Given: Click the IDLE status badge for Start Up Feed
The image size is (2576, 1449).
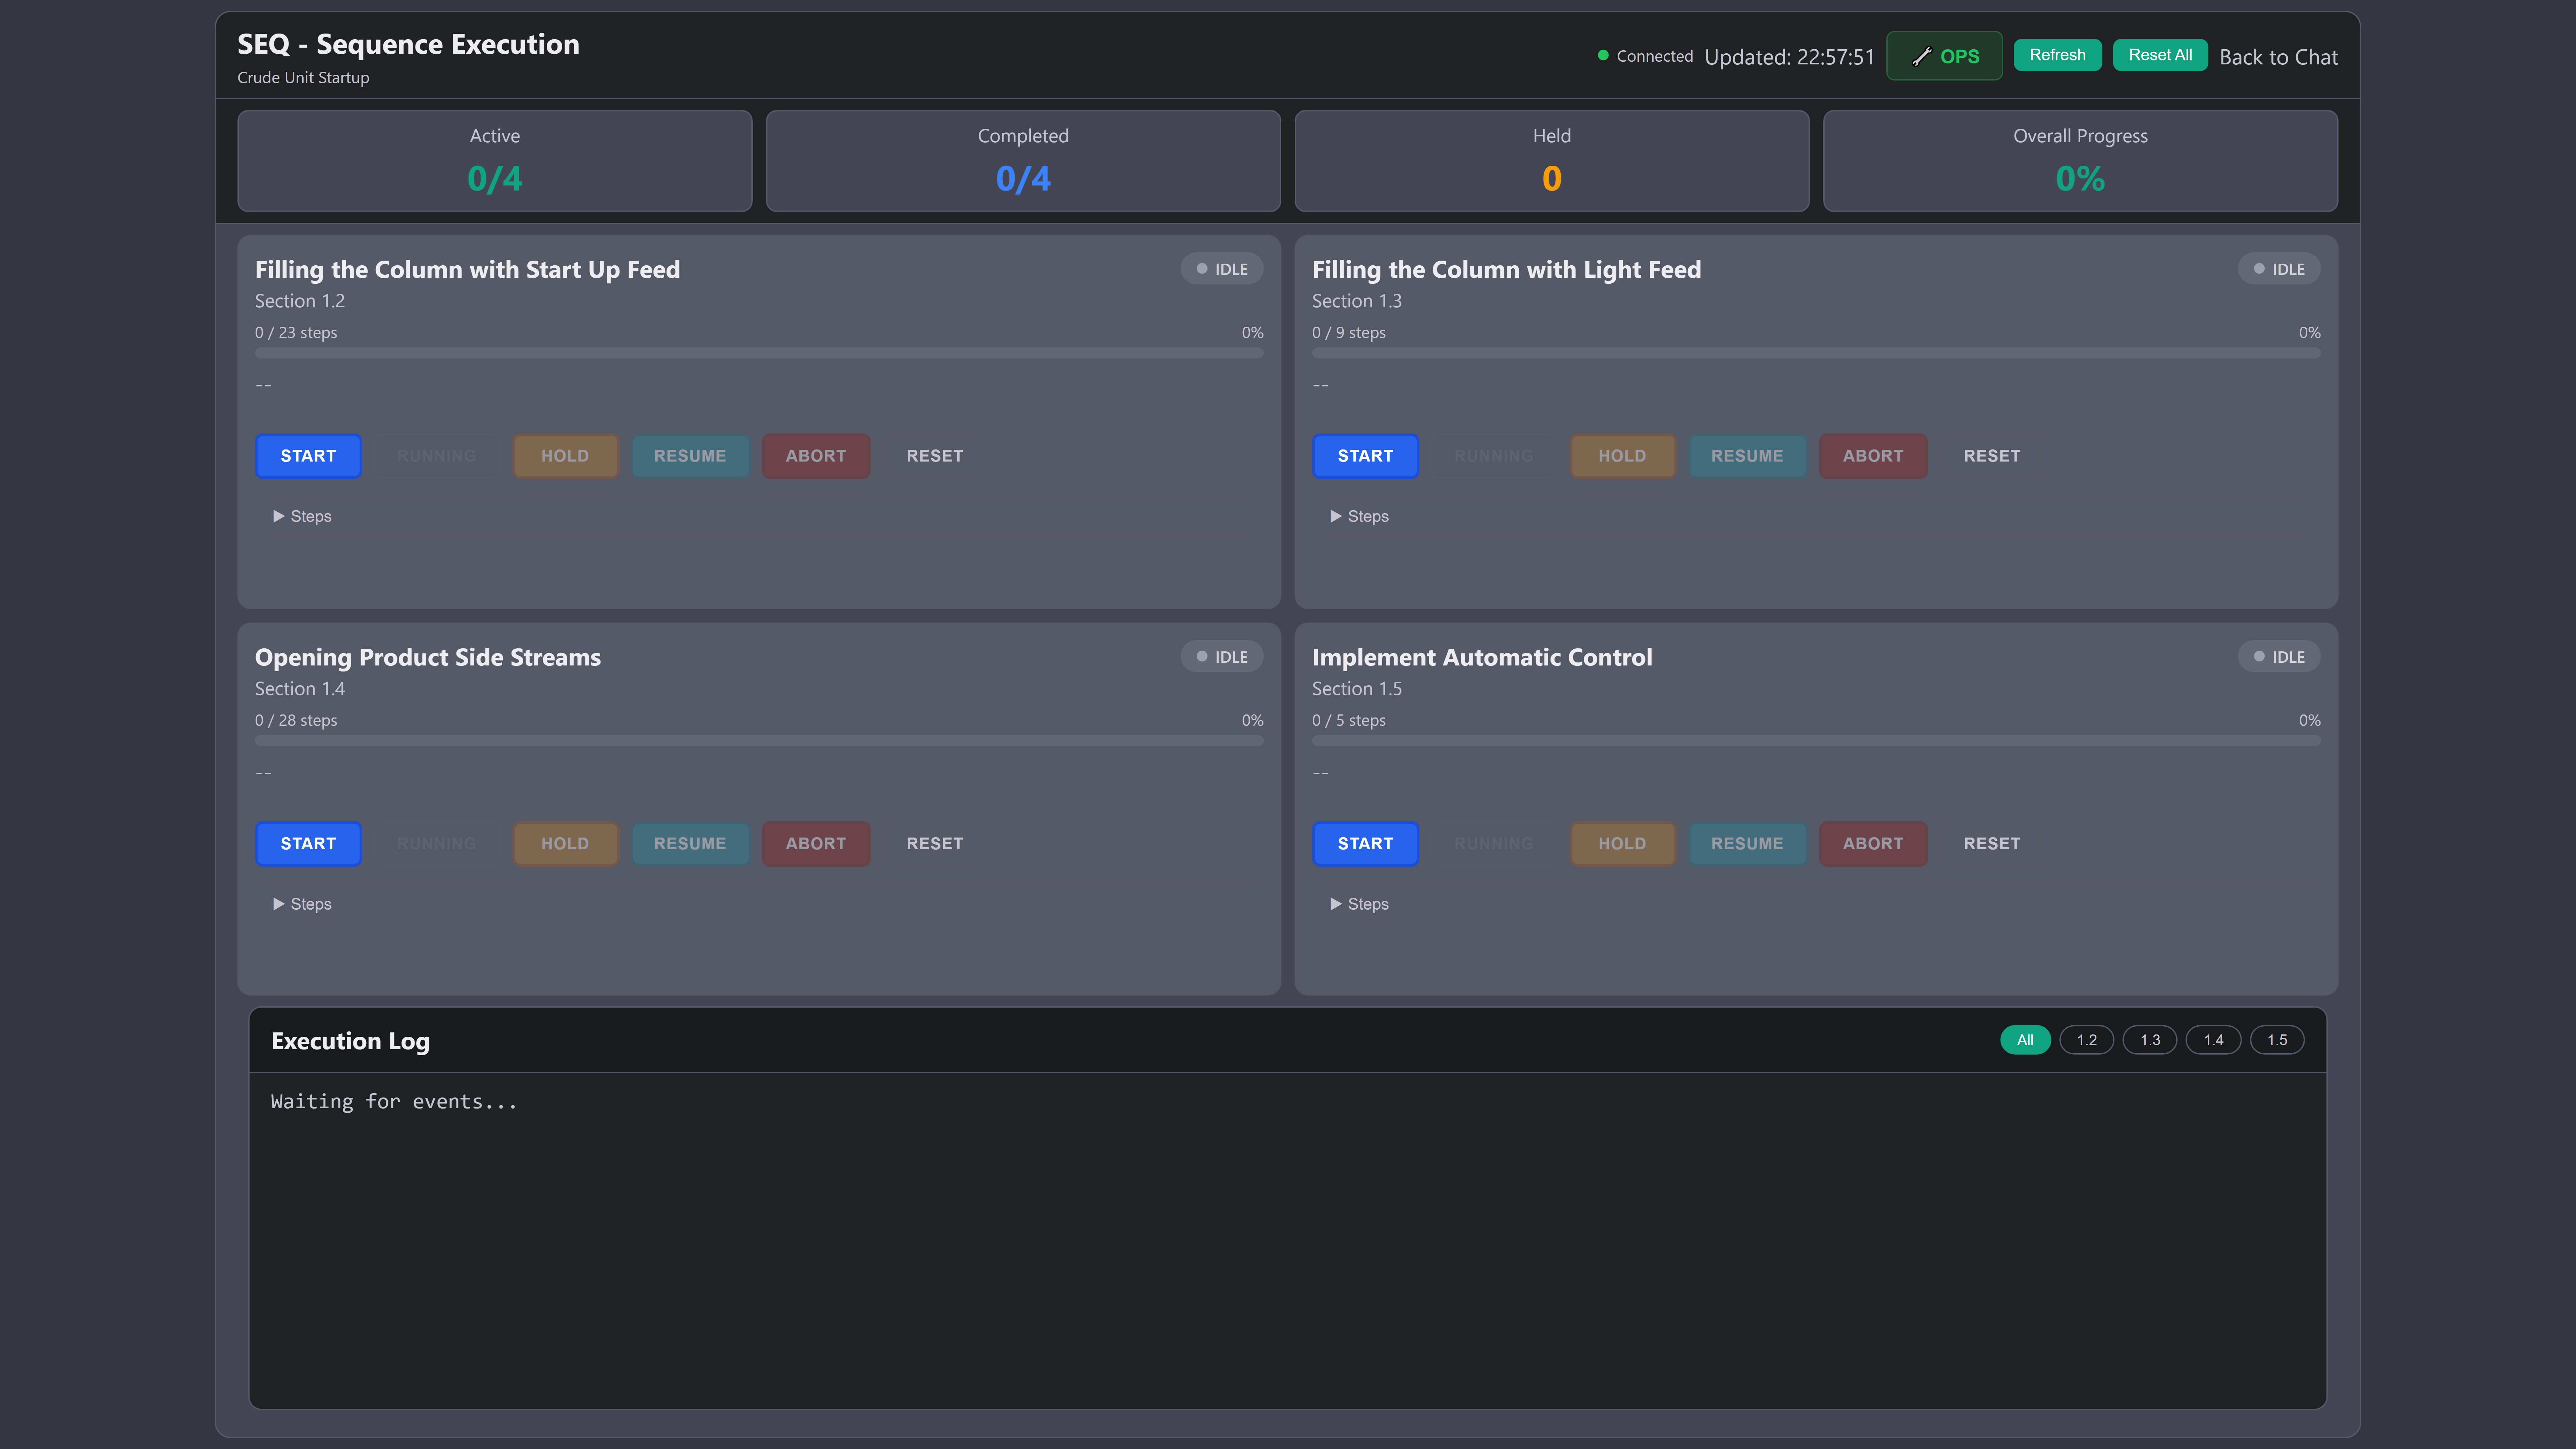Looking at the screenshot, I should coord(1222,269).
